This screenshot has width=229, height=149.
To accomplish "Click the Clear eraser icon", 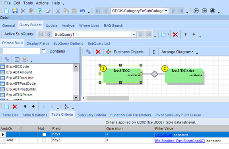I will click(48, 11).
